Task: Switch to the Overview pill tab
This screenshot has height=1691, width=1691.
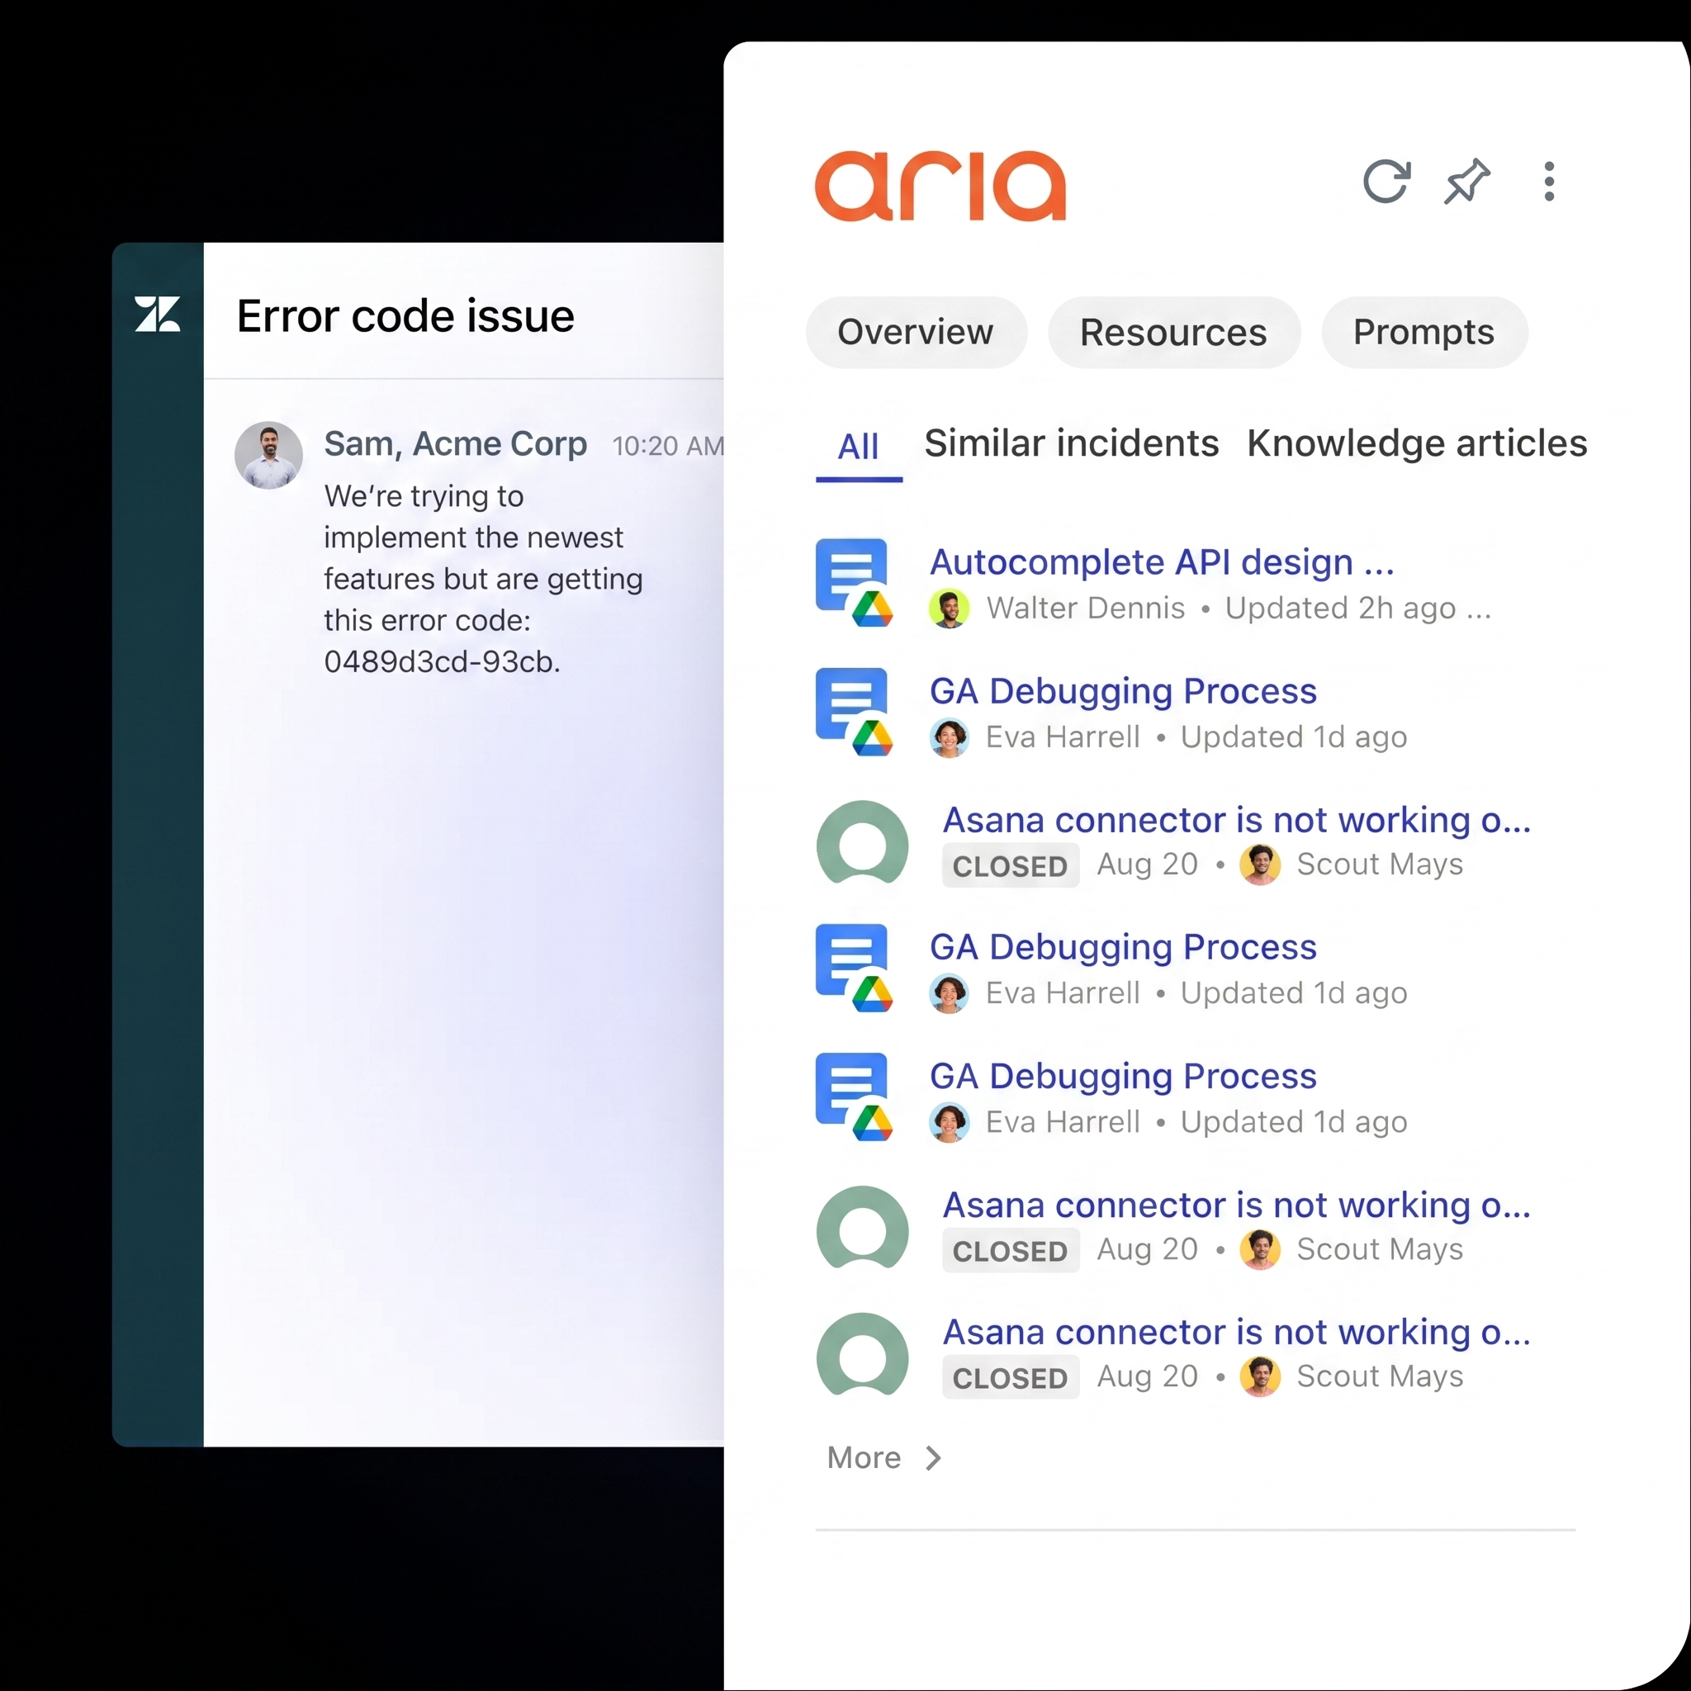Action: [x=916, y=333]
